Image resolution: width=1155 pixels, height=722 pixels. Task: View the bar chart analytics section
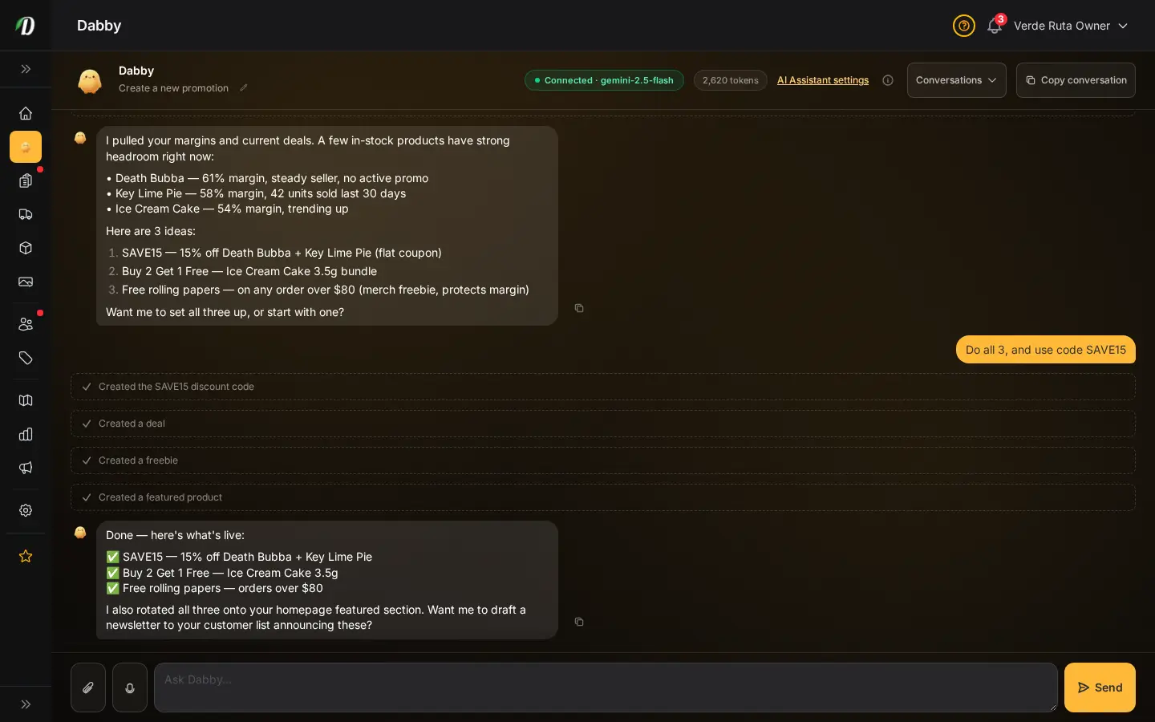[26, 434]
